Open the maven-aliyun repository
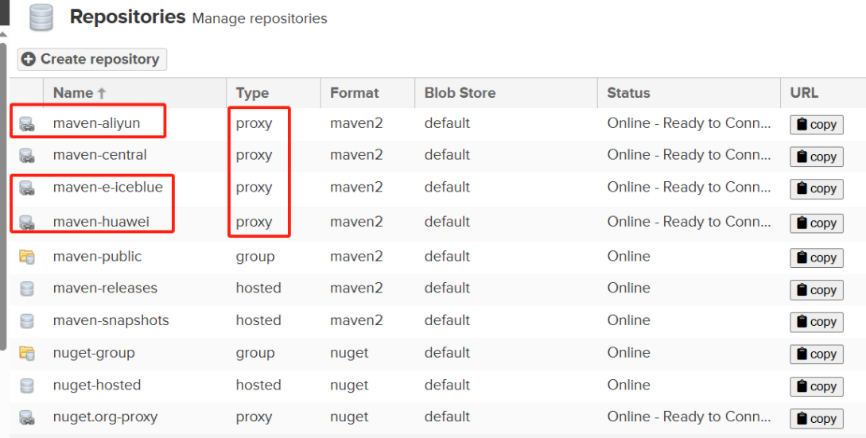The height and width of the screenshot is (438, 866). click(x=97, y=123)
